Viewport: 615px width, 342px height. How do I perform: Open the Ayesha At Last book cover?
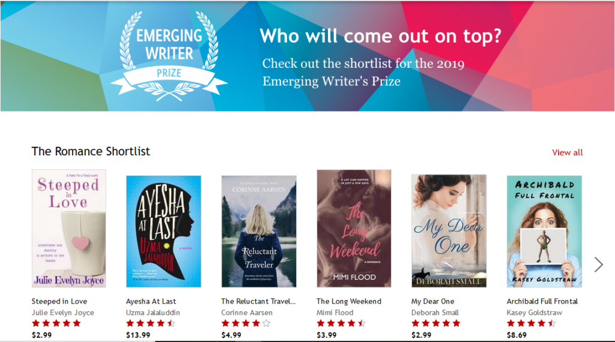(163, 232)
